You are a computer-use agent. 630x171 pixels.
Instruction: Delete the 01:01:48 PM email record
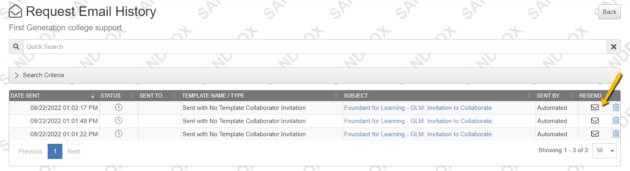(x=616, y=121)
